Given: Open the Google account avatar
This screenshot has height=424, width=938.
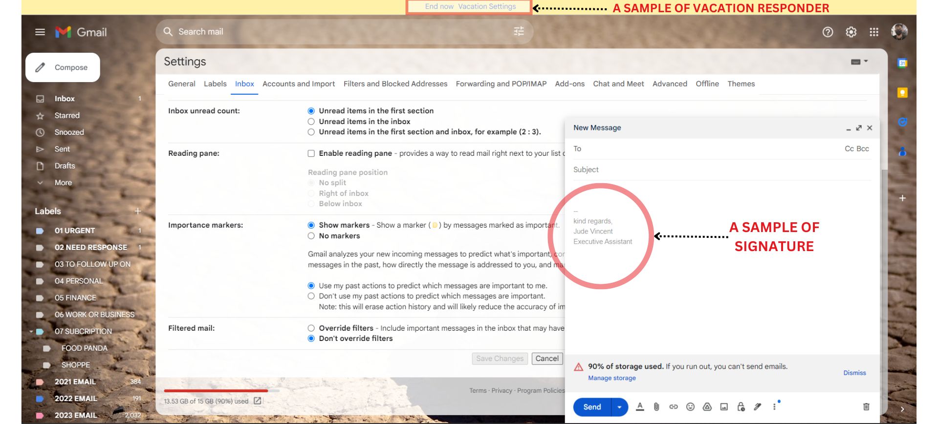Looking at the screenshot, I should [x=899, y=32].
